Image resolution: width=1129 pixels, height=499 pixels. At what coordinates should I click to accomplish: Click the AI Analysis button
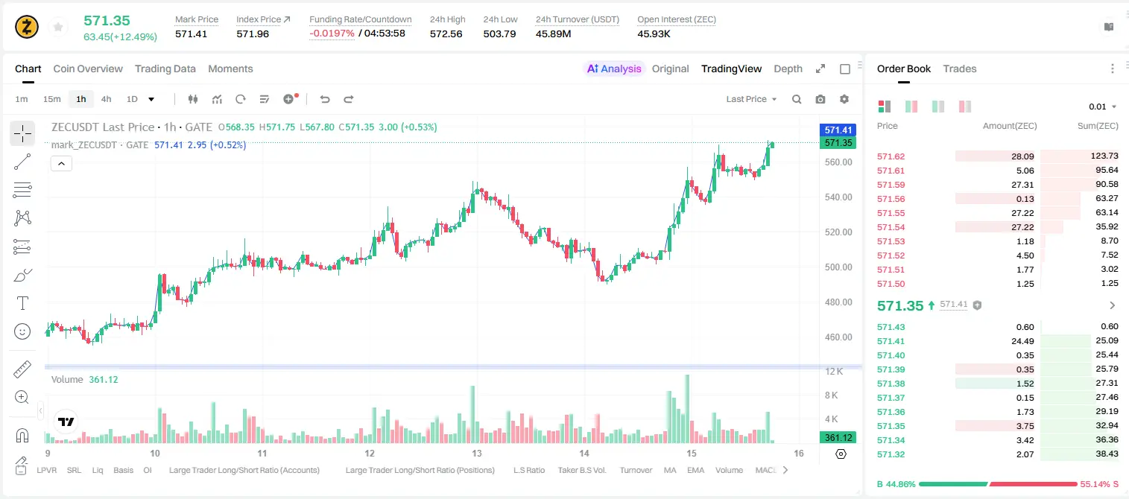[x=614, y=69]
